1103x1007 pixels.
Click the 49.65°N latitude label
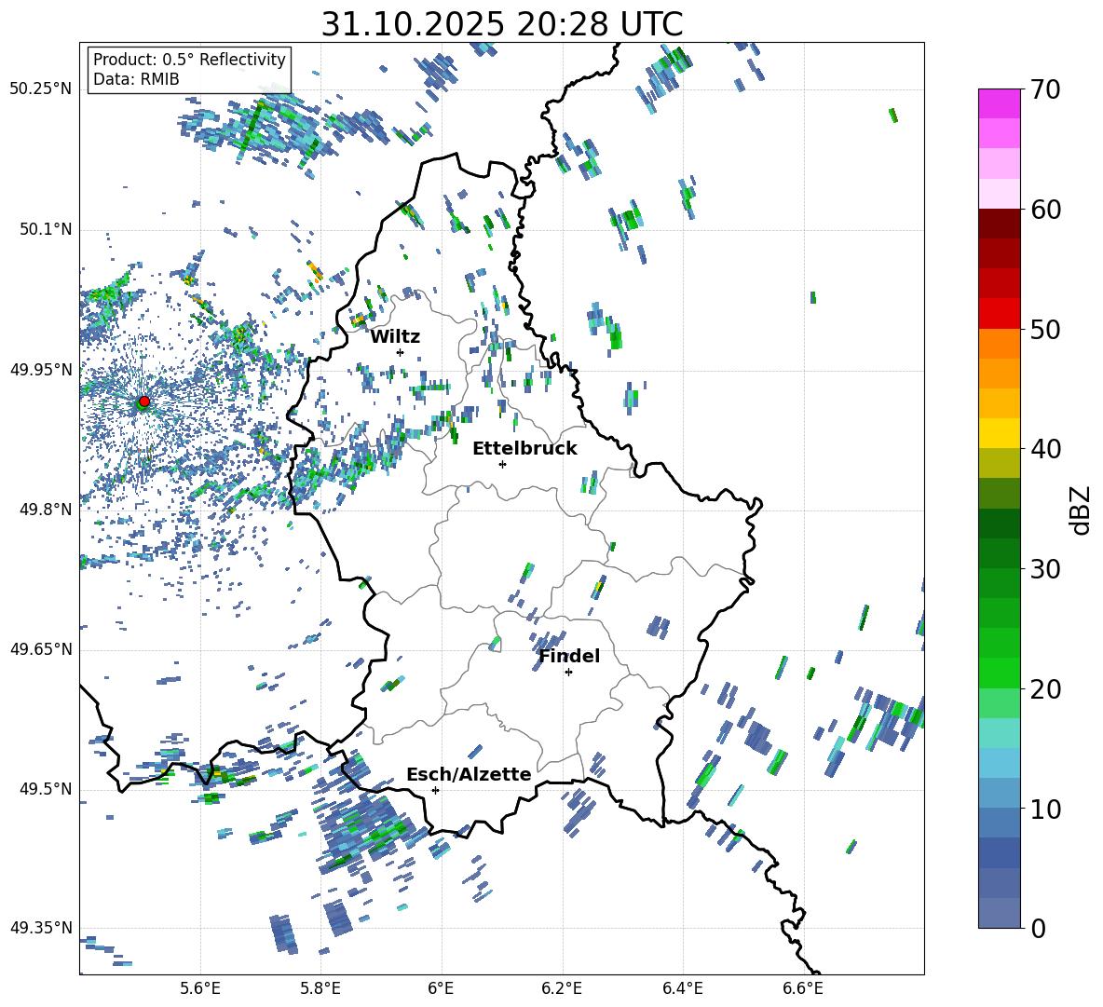pyautogui.click(x=40, y=649)
